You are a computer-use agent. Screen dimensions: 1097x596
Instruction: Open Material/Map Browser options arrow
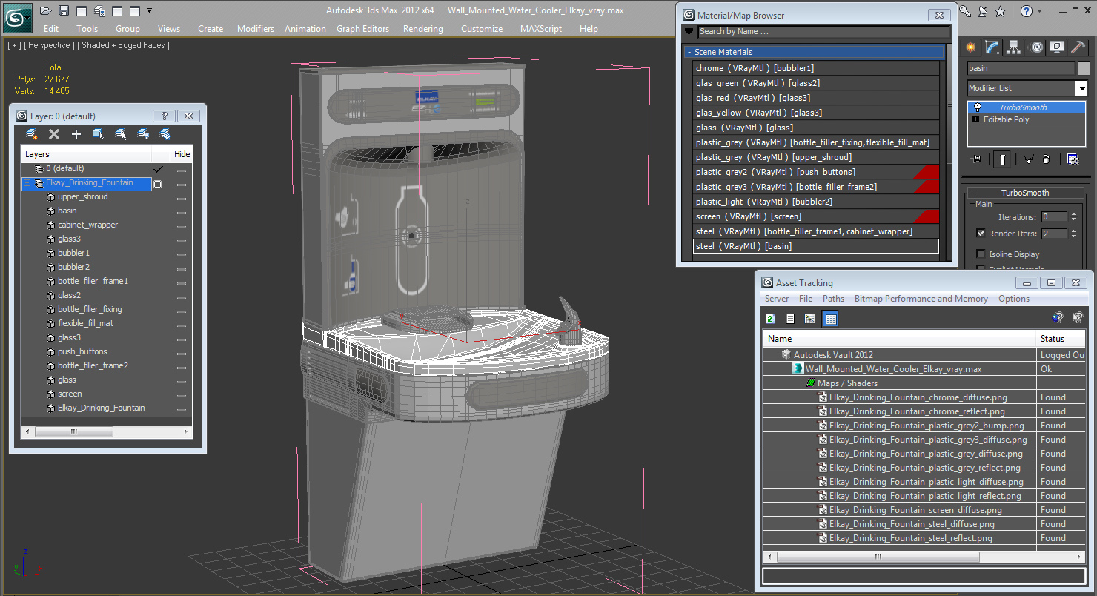(x=689, y=31)
